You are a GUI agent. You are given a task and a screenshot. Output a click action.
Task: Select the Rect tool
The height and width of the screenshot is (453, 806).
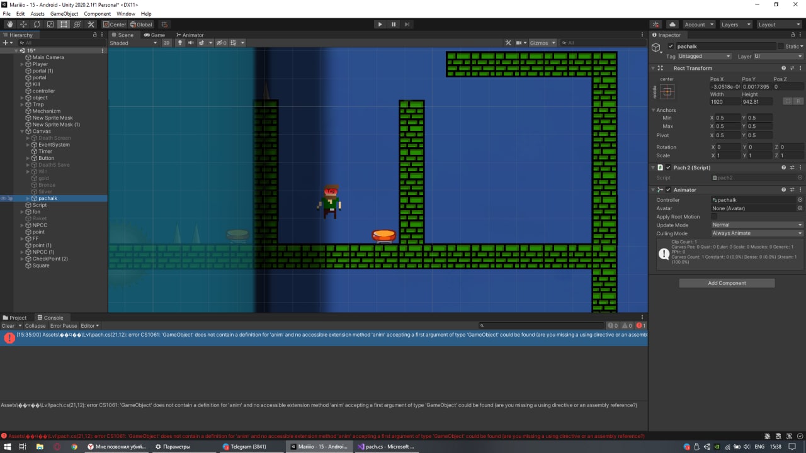[64, 25]
